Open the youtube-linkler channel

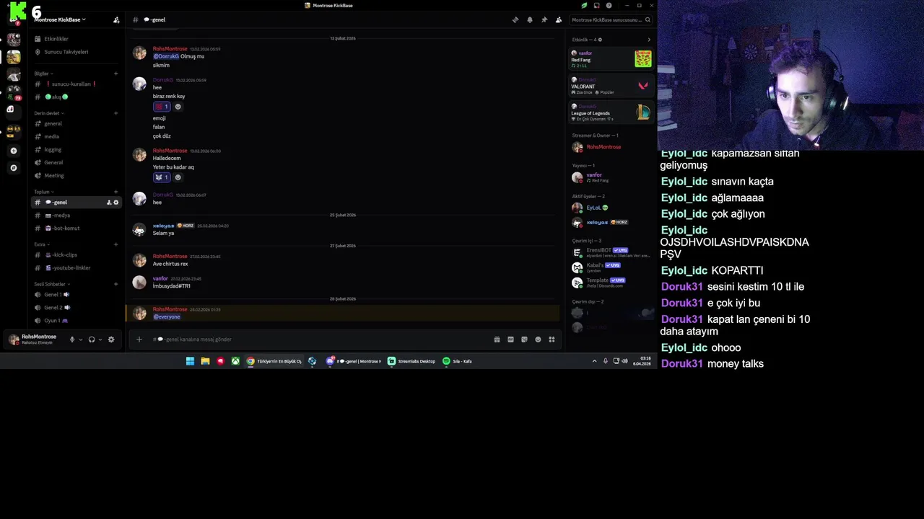click(76, 268)
